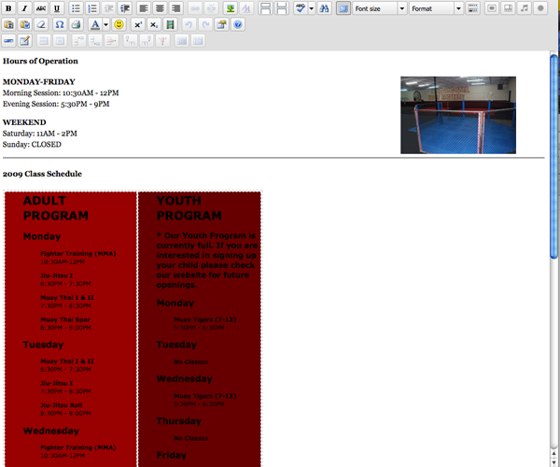Merge table cells icon
Screen dimensions: 560x467
[198, 41]
